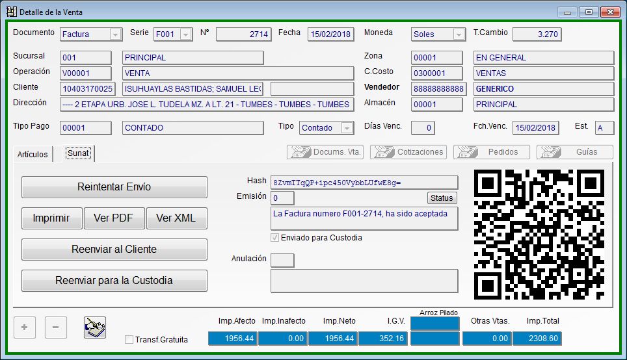Click the invoice number 2714 field

coord(244,34)
